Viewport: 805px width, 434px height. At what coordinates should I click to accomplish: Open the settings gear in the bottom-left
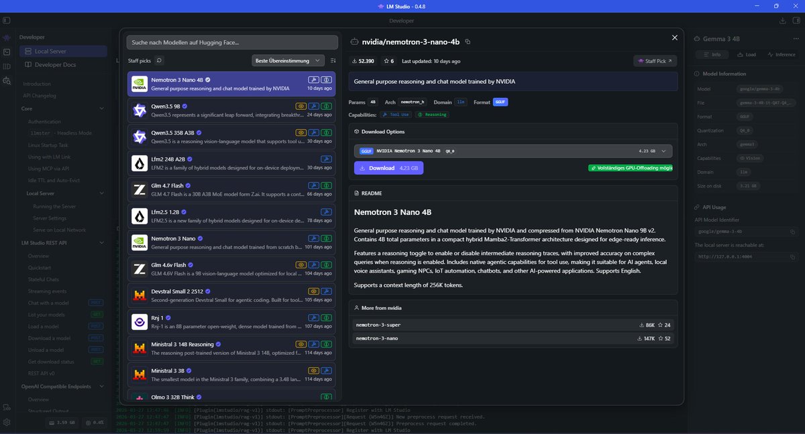pos(7,423)
